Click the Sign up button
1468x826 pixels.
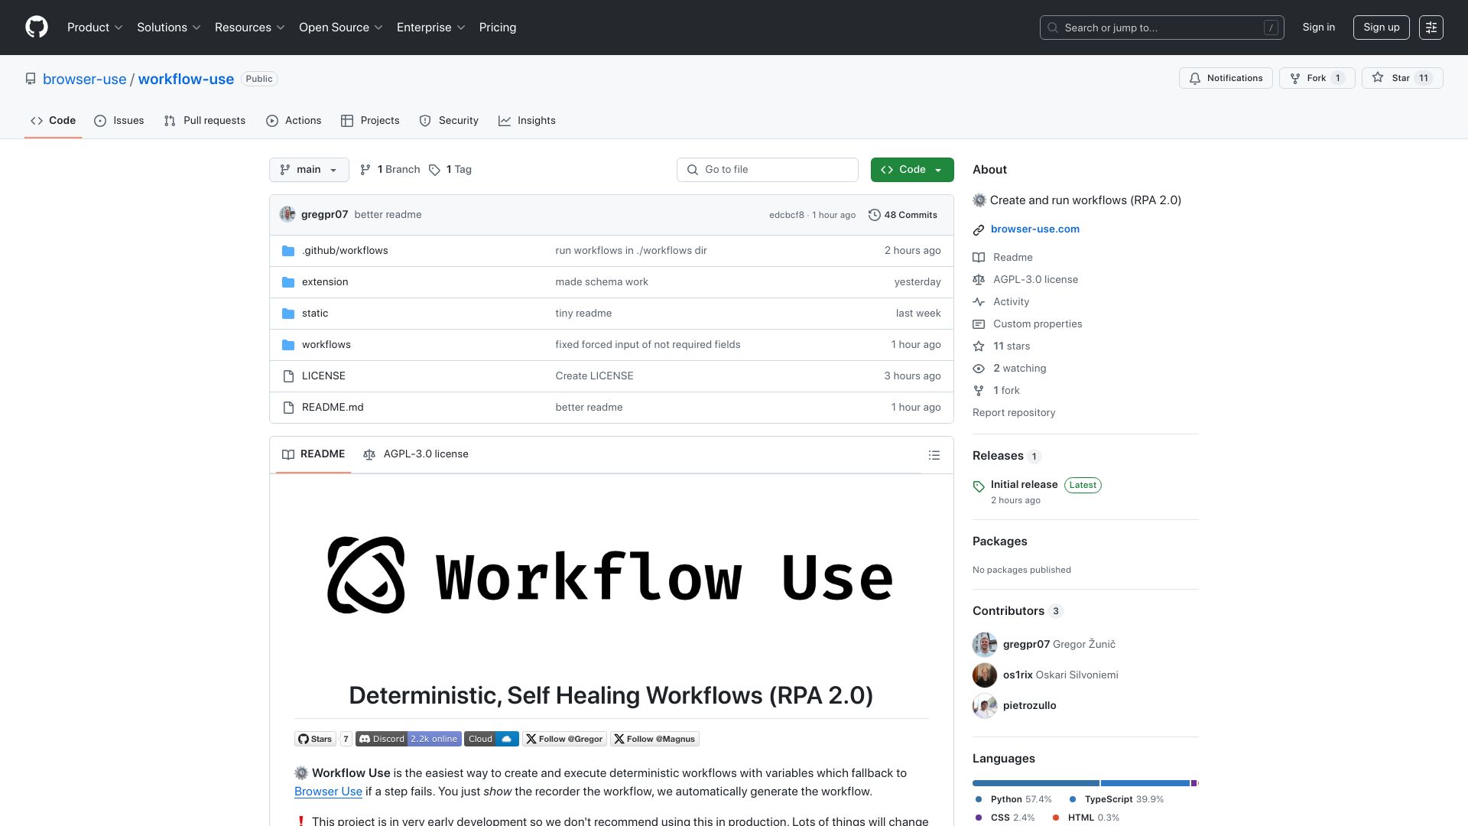click(1381, 28)
